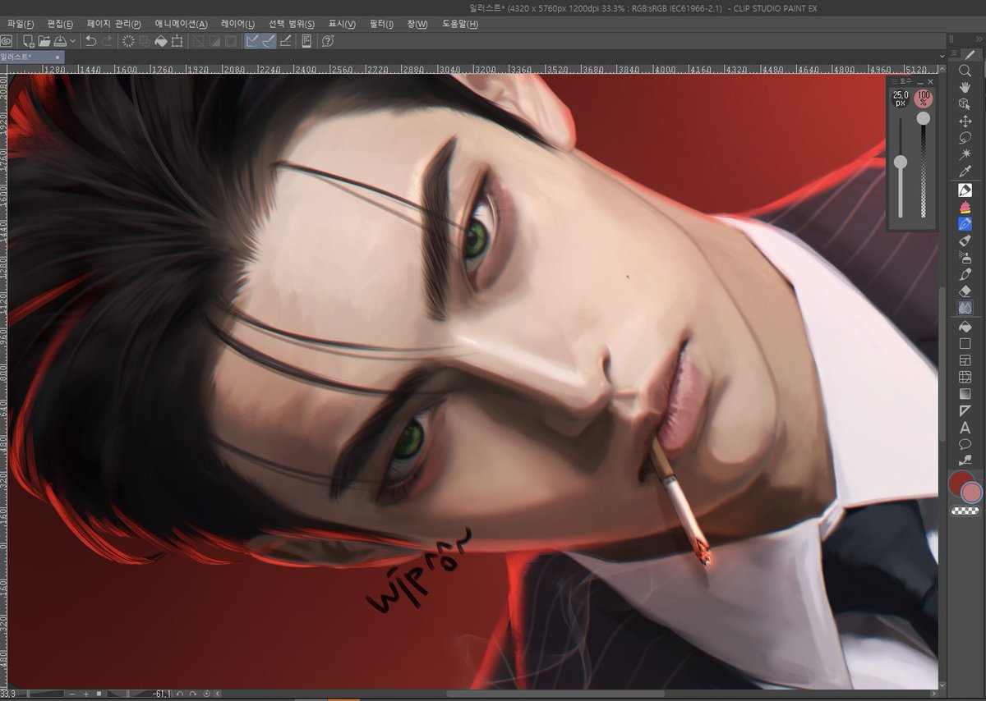
Task: Select the Zoom magnifier tool
Action: [x=965, y=71]
